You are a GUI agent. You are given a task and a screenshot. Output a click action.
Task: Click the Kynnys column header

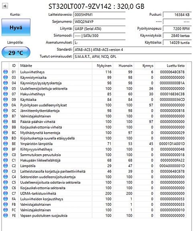(144, 65)
